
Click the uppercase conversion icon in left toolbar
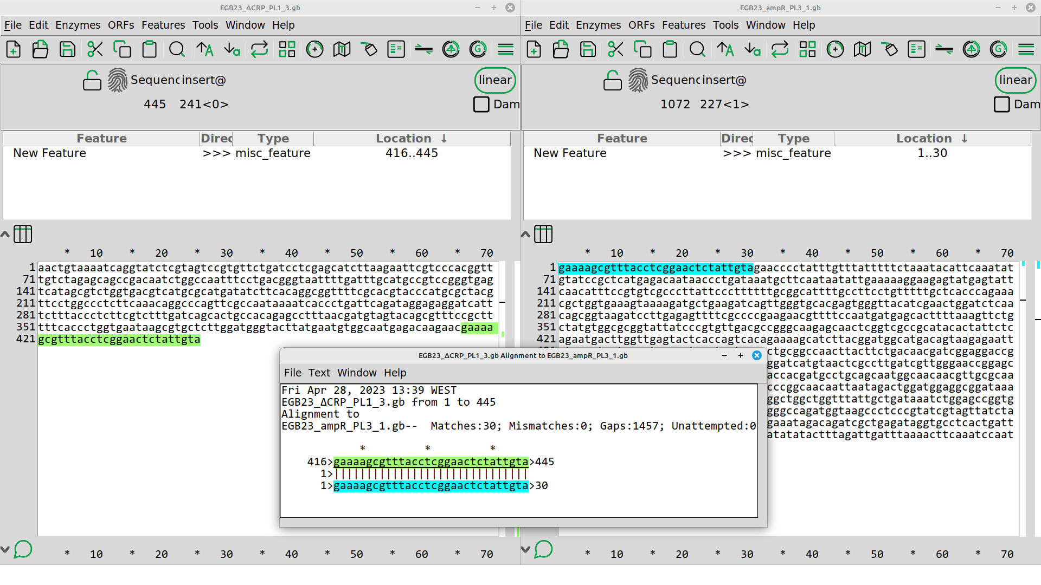(204, 49)
